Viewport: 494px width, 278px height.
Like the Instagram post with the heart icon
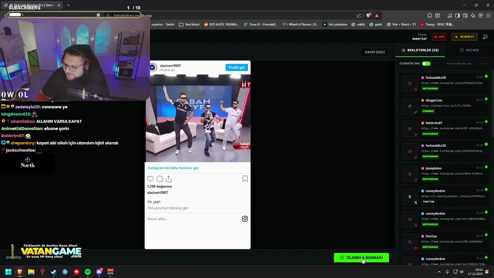pos(150,179)
